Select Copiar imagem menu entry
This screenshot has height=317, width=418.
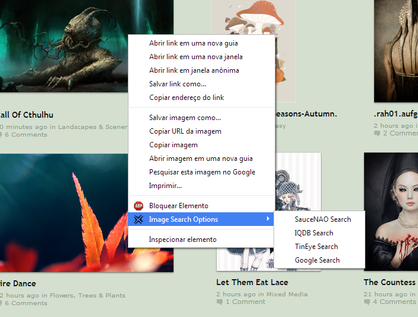tap(201, 145)
